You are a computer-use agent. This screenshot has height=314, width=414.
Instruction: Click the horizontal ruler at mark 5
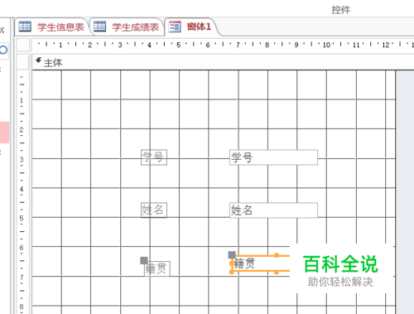179,45
